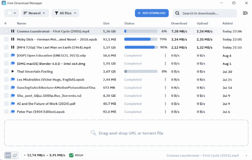
Task: Click the Free Download Manager app logo
Action: click(x=4, y=3)
